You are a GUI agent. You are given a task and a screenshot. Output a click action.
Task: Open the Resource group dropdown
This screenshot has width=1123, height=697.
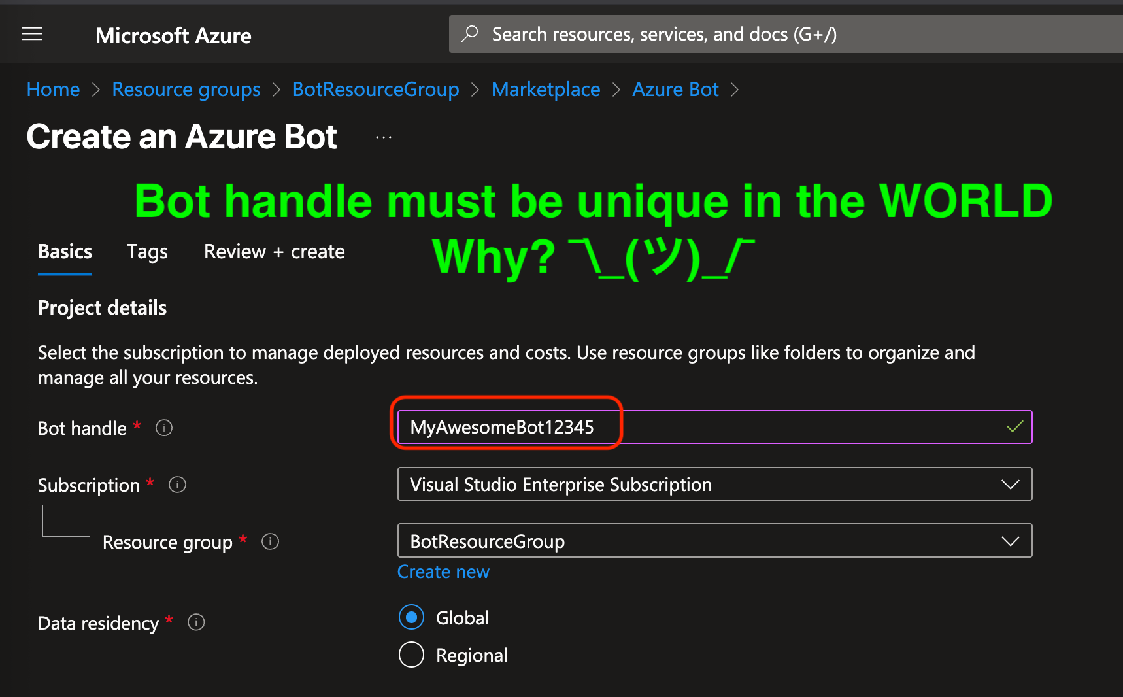tap(714, 541)
